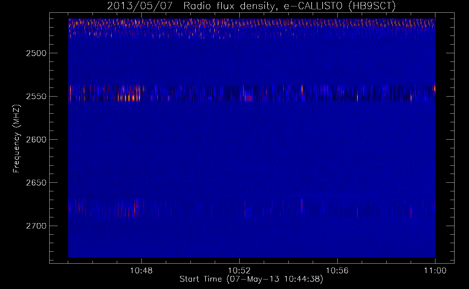The width and height of the screenshot is (469, 289).
Task: Click the 2500 frequency tick label
Action: (36, 53)
